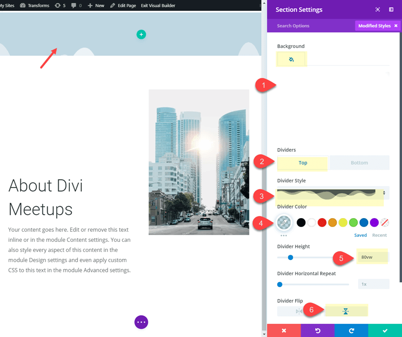
Task: Redo changes with blue redo arrow
Action: pos(351,331)
